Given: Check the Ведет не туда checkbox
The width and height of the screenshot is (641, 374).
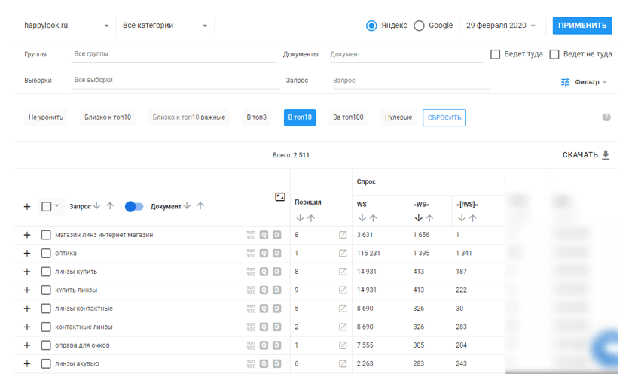Looking at the screenshot, I should pos(554,54).
